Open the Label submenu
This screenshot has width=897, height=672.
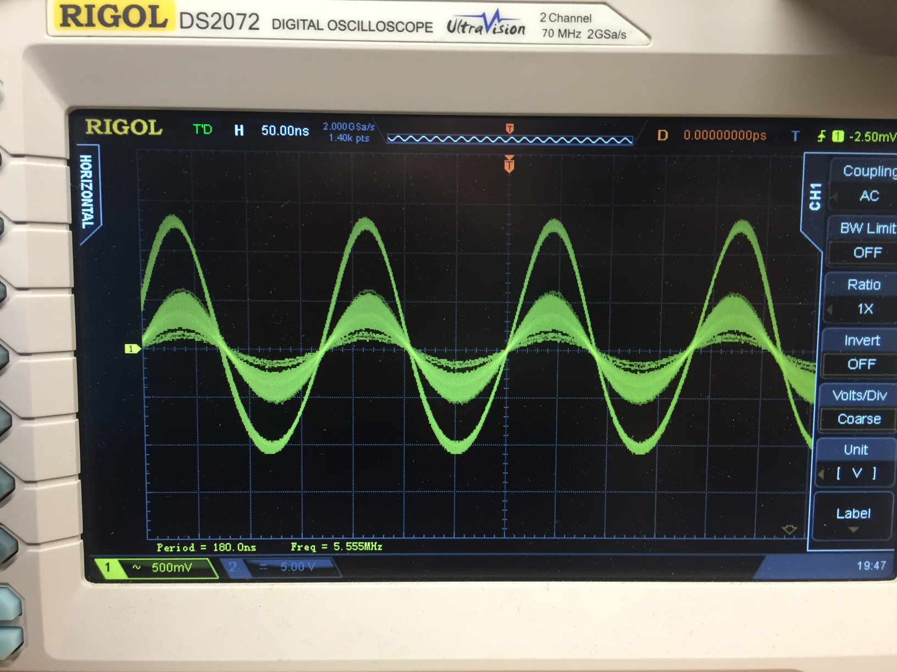click(x=852, y=517)
